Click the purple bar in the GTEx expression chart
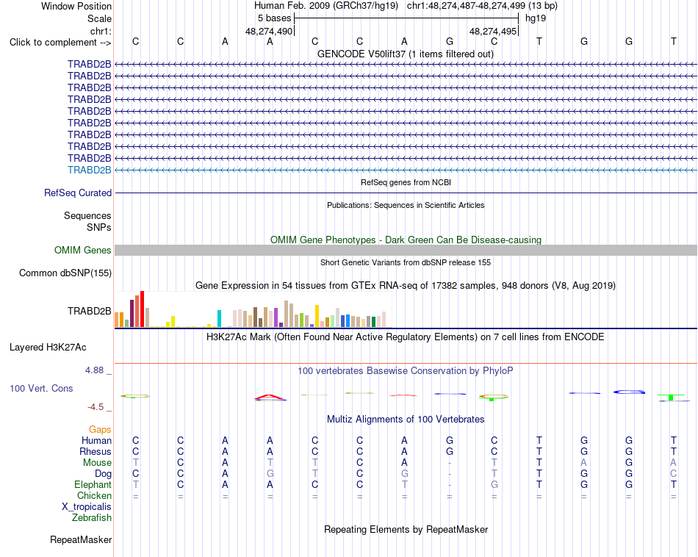698x557 pixels. [276, 317]
